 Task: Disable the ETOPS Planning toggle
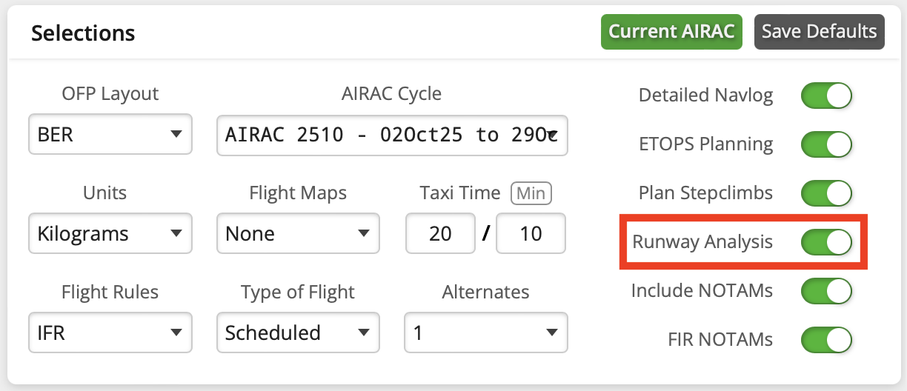(826, 144)
